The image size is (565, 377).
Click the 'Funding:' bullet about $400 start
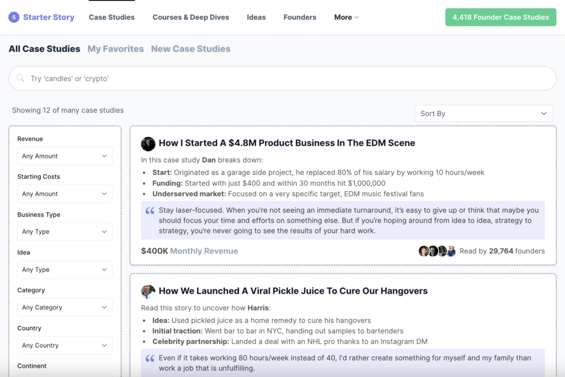[x=269, y=184]
